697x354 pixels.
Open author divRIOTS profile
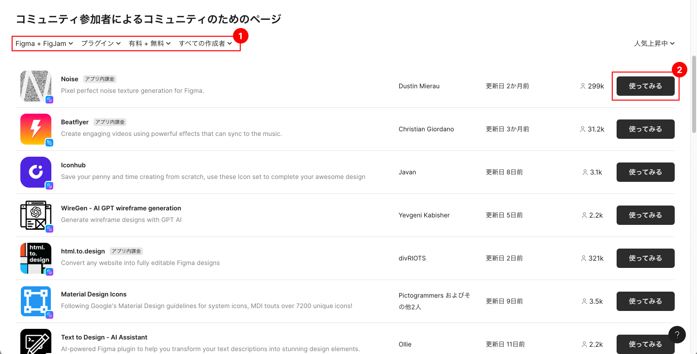click(x=412, y=258)
